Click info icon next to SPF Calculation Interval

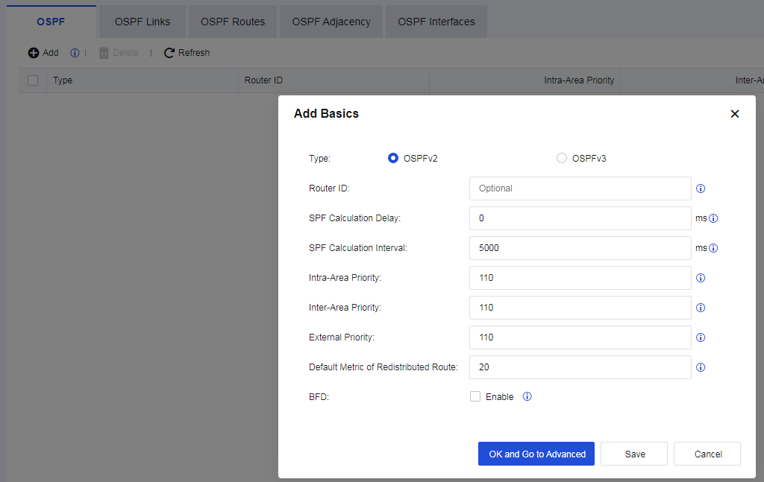713,248
